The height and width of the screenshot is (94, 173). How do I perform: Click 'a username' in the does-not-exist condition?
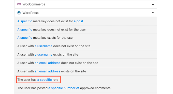click(44, 46)
